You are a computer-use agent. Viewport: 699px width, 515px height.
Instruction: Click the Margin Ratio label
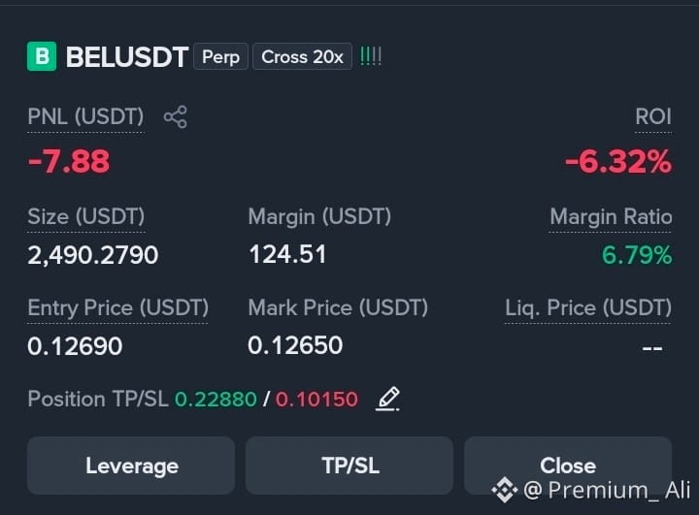coord(611,217)
